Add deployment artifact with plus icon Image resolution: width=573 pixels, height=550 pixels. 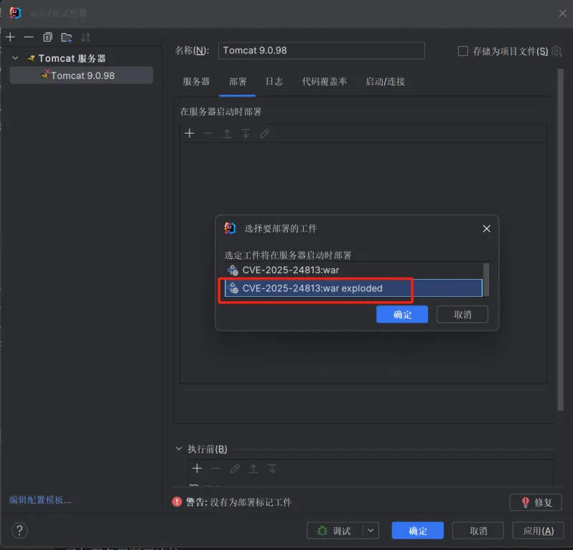tap(190, 133)
